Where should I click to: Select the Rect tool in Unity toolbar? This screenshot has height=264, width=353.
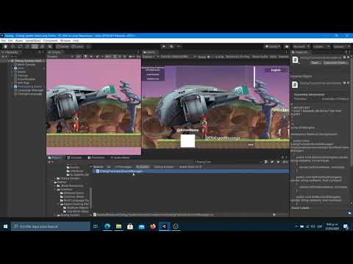35,46
